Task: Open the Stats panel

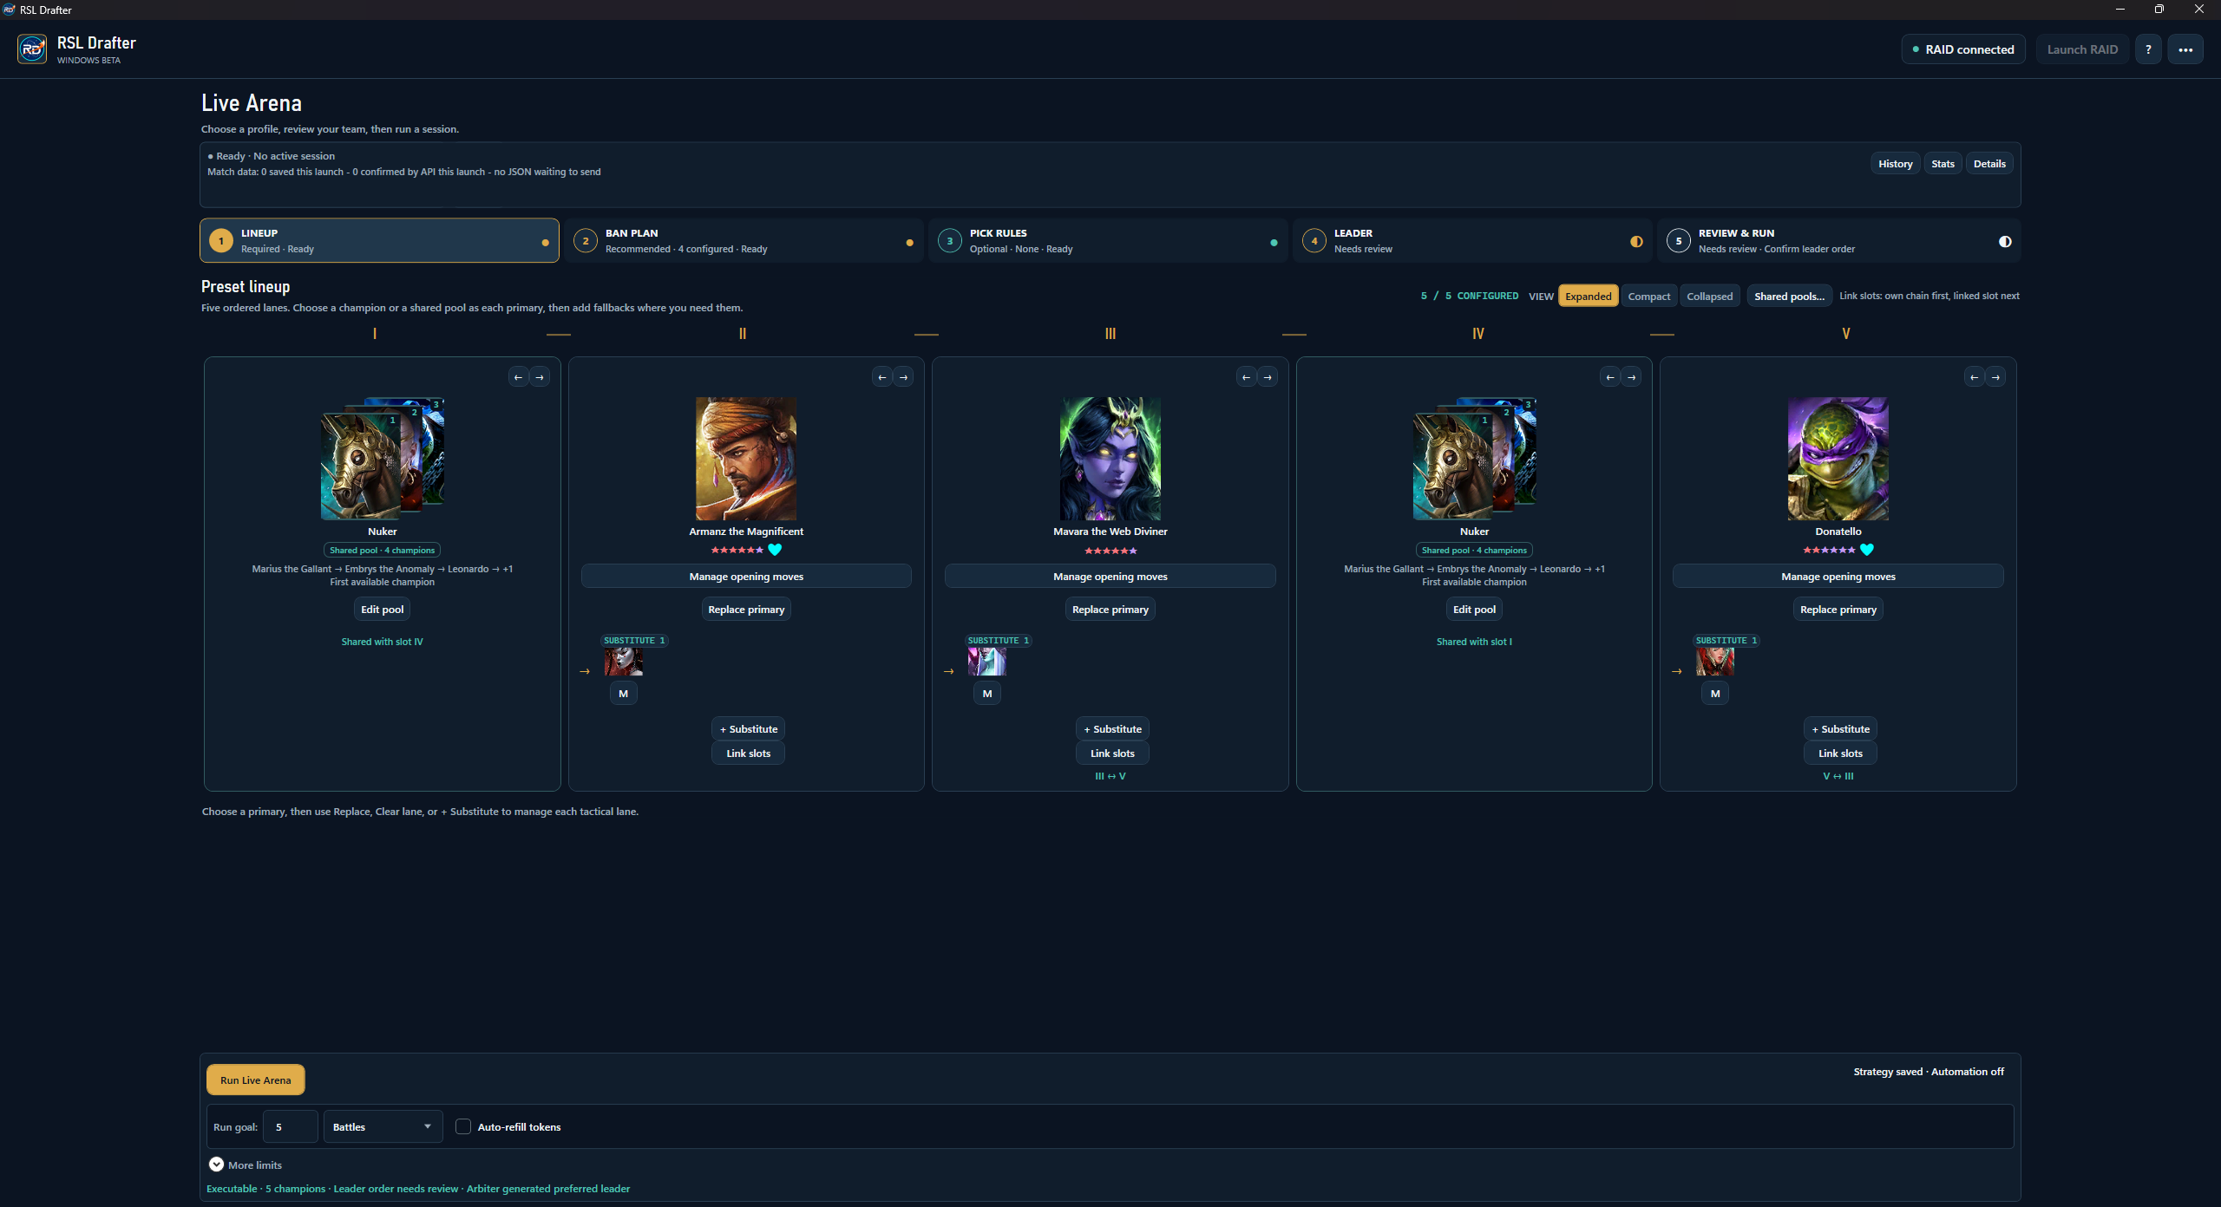Action: (x=1943, y=164)
